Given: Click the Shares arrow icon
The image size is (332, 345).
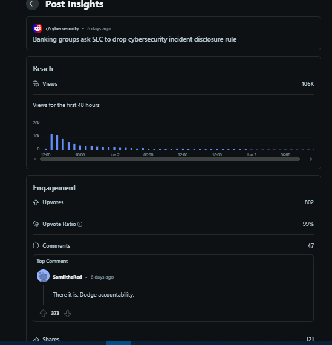Looking at the screenshot, I should (x=36, y=340).
